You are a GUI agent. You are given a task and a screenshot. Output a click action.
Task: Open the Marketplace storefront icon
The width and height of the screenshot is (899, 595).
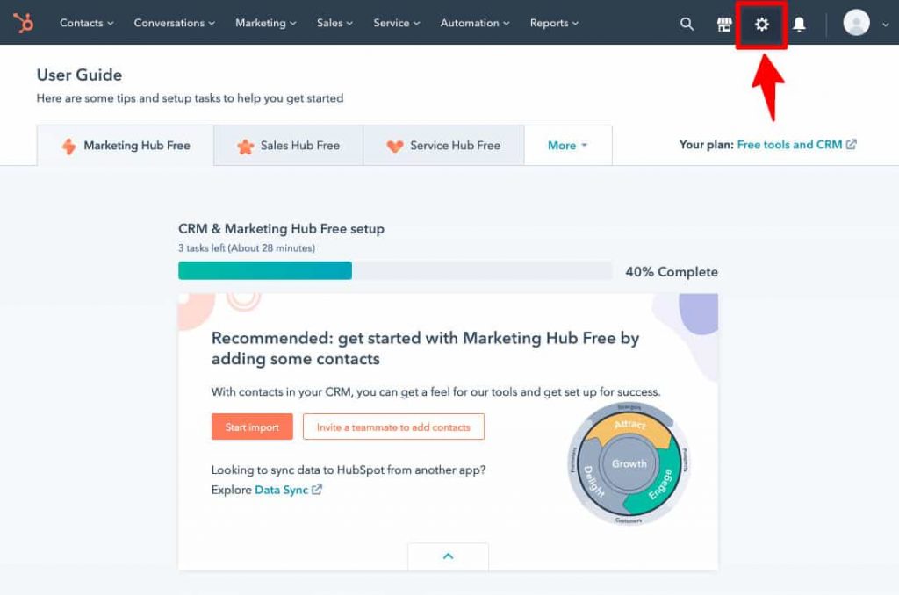click(x=724, y=24)
